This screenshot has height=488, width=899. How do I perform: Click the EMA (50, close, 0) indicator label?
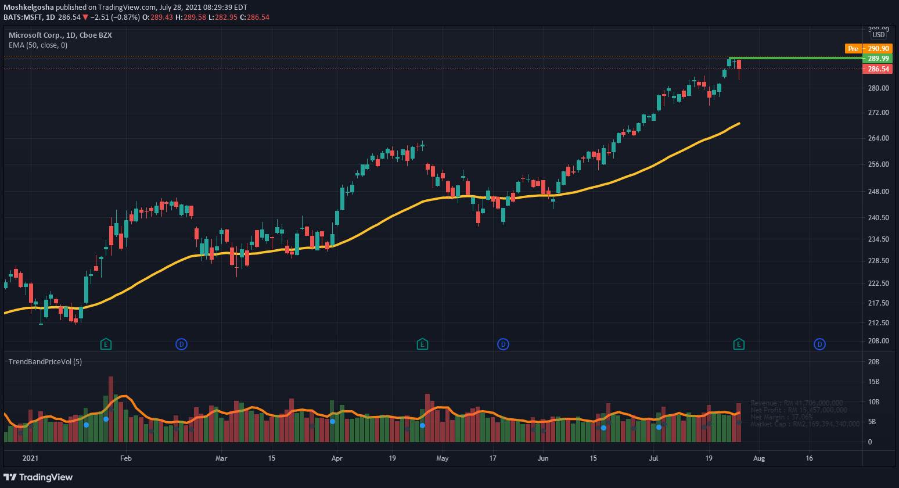click(38, 45)
